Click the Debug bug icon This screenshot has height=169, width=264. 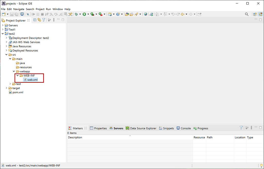pos(76,14)
